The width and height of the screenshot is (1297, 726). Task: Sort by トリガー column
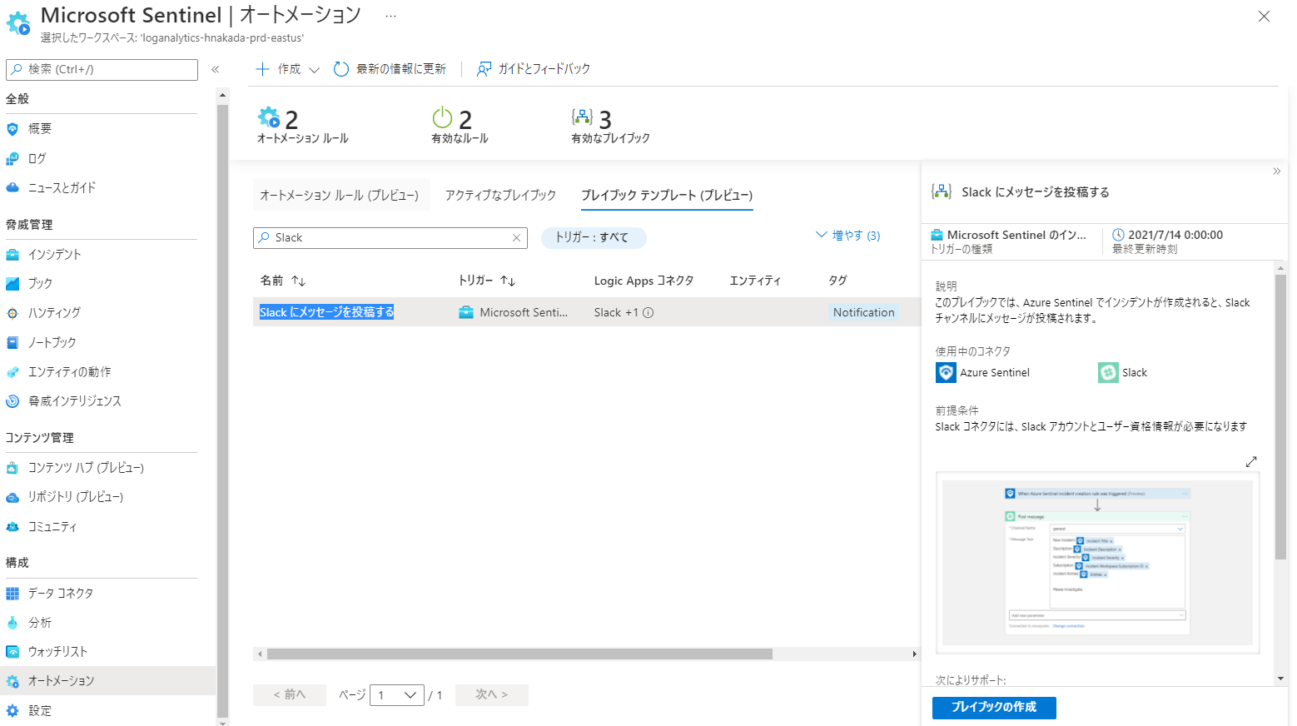(x=487, y=281)
